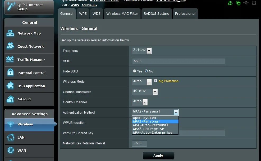Open USB application menu label
The height and width of the screenshot is (161, 261).
[31, 86]
